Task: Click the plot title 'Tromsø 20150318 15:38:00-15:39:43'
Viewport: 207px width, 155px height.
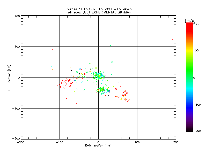Action: (x=98, y=9)
